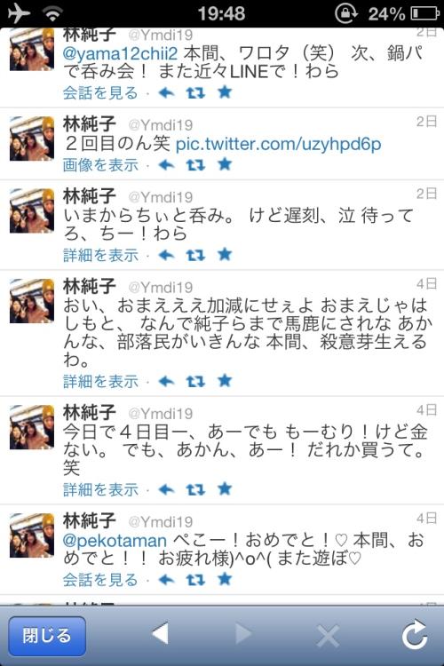Reply to the 2回目のん笑 tweet

click(x=167, y=165)
